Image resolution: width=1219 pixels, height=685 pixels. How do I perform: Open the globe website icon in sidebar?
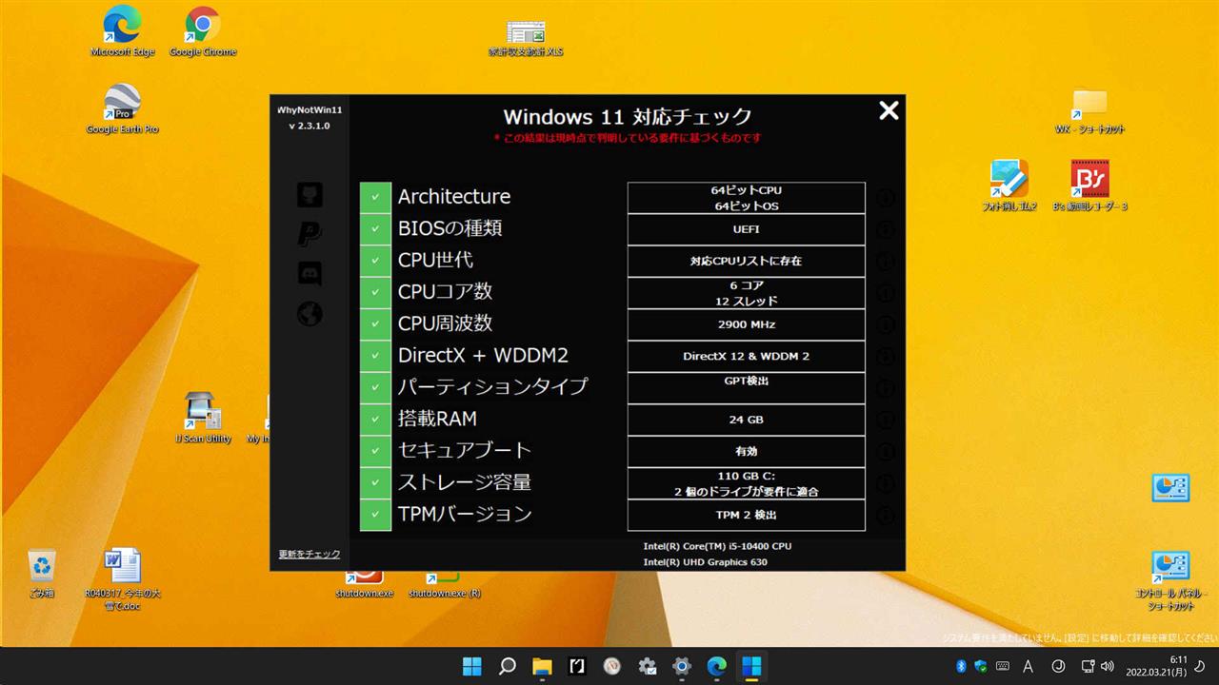coord(310,314)
